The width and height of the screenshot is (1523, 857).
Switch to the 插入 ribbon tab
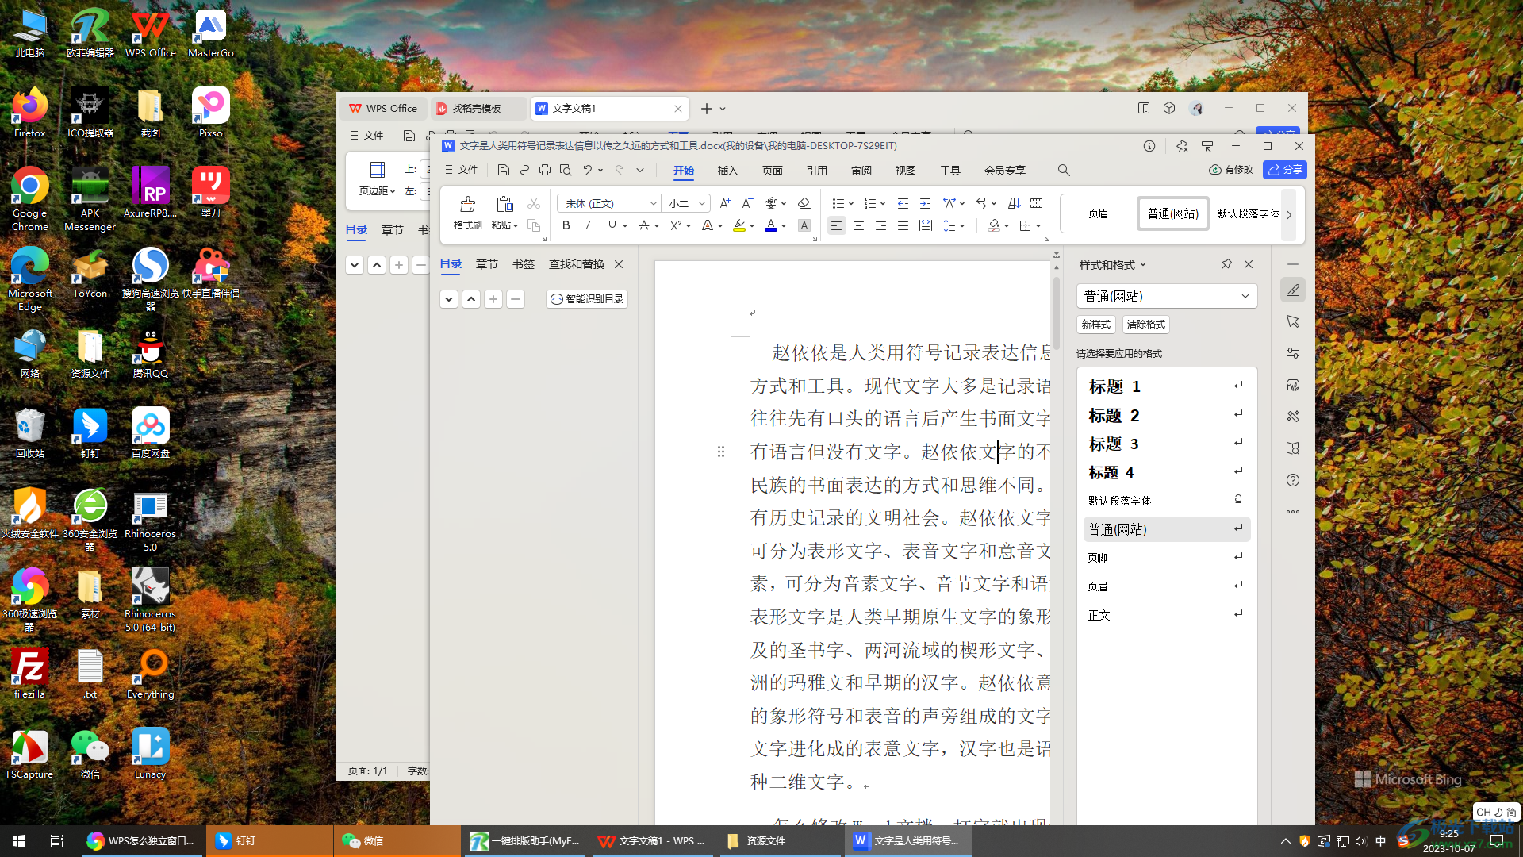pos(727,171)
